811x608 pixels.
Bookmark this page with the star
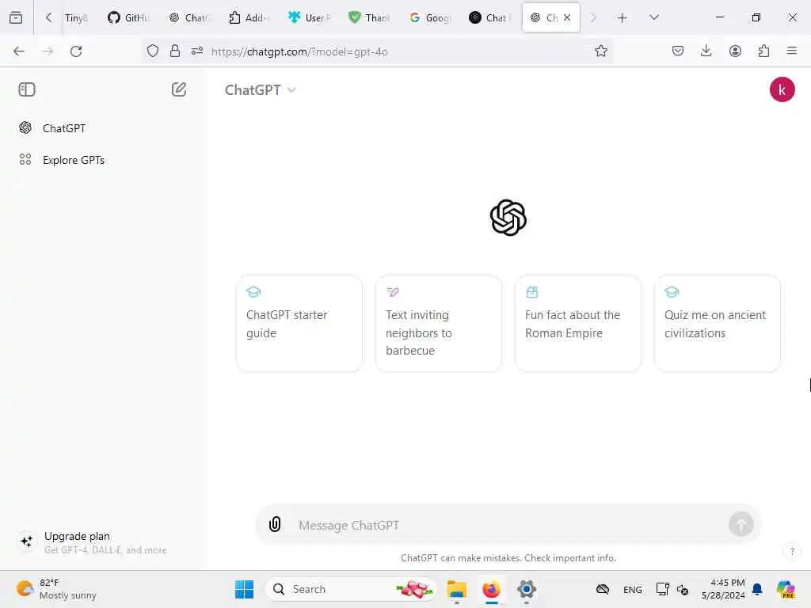coord(600,51)
